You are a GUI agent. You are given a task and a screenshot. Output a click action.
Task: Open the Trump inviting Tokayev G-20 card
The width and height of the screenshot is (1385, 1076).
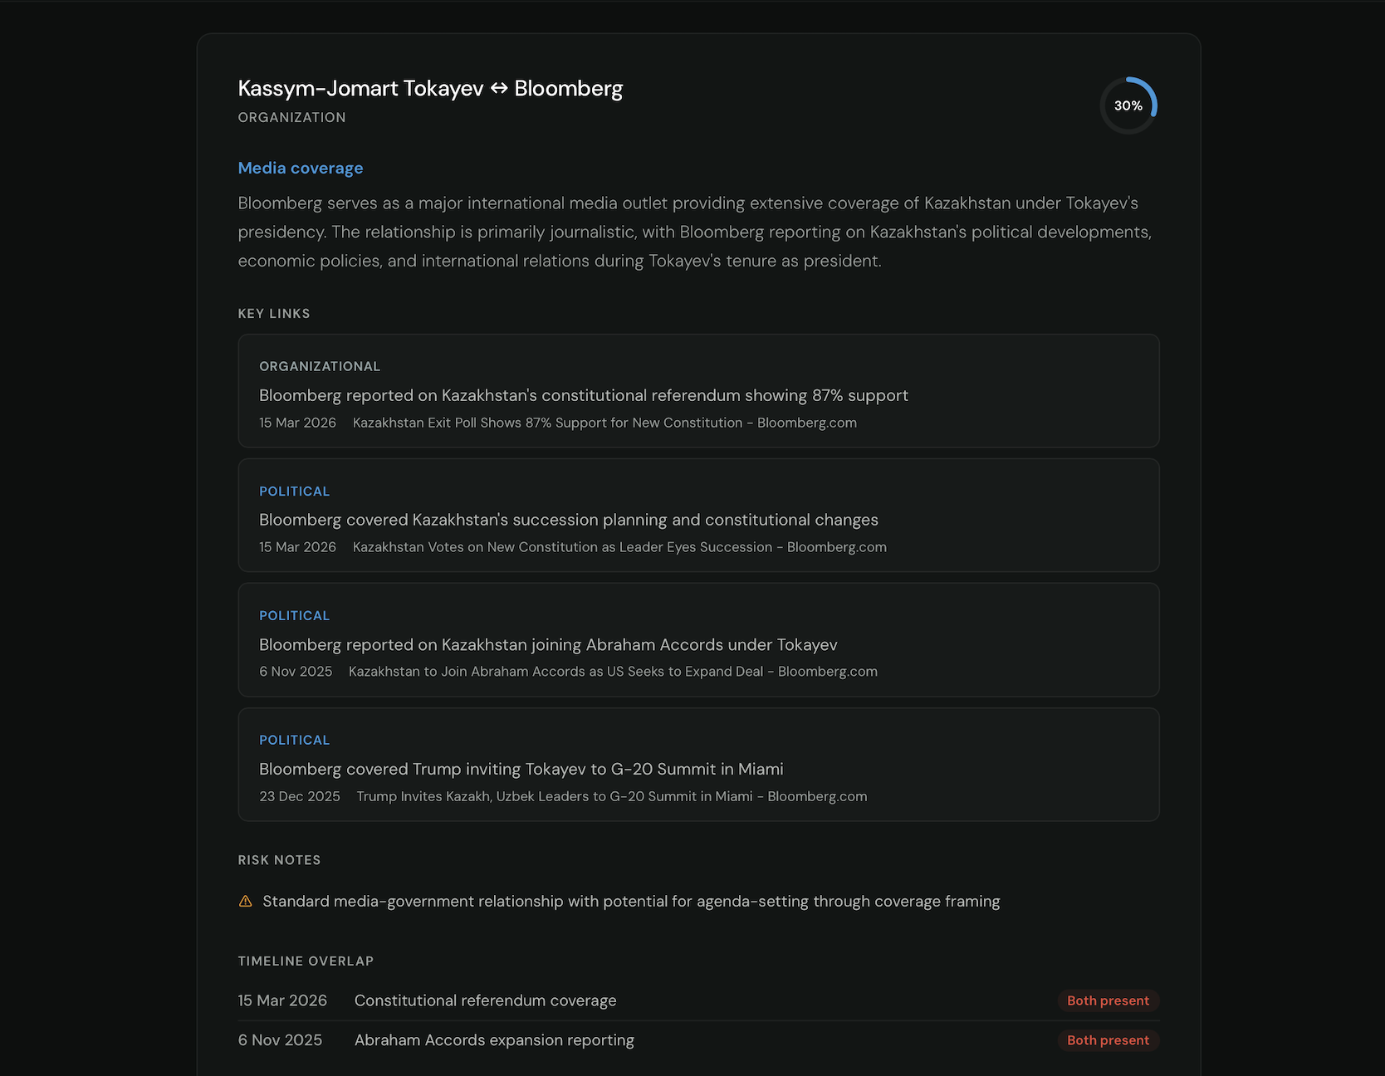(x=699, y=765)
